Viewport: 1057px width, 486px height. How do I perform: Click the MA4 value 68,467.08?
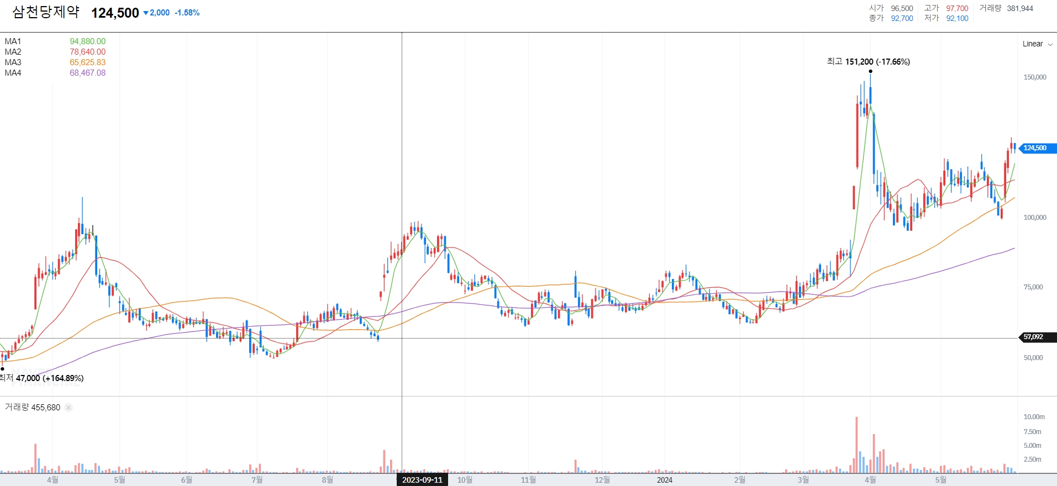pyautogui.click(x=87, y=73)
